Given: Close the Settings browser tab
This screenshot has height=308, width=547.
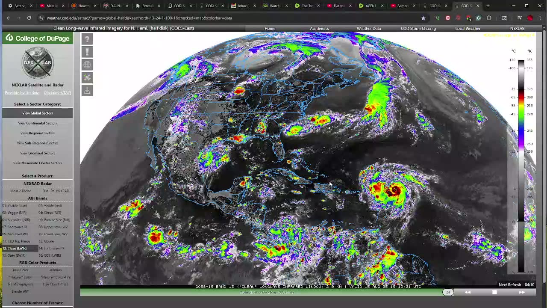Looking at the screenshot, I should [x=31, y=6].
